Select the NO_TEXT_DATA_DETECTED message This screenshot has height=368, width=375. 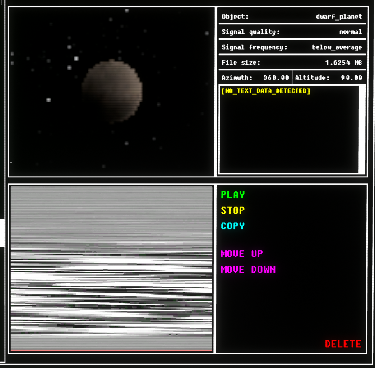[266, 91]
